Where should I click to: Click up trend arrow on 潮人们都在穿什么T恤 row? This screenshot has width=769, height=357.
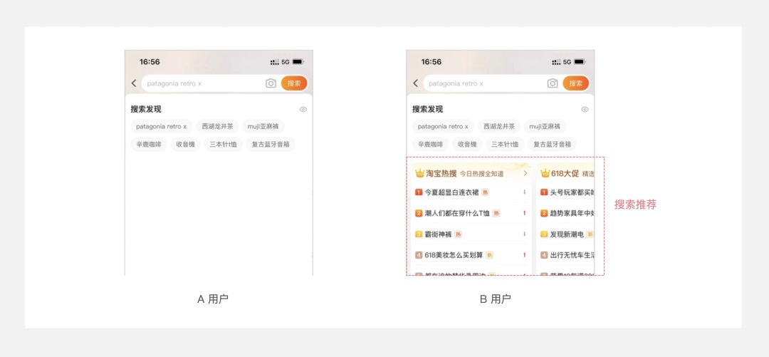click(x=524, y=213)
